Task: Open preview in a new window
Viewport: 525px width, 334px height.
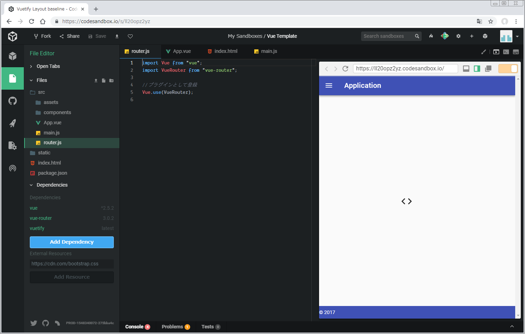Action: (x=488, y=69)
